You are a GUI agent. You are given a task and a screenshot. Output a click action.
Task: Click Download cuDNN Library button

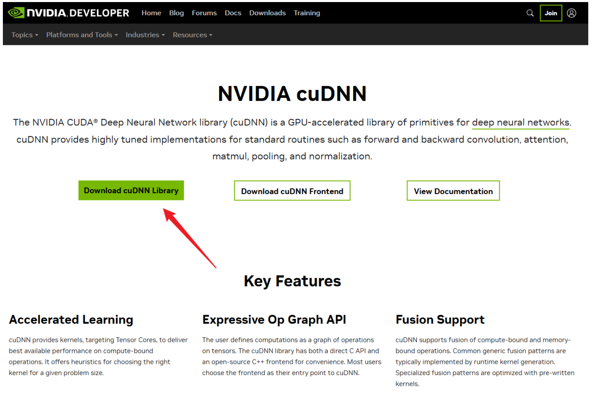click(131, 190)
